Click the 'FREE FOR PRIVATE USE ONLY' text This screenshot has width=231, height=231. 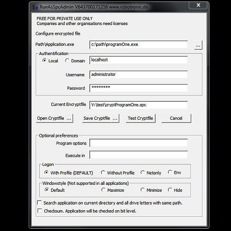point(65,18)
